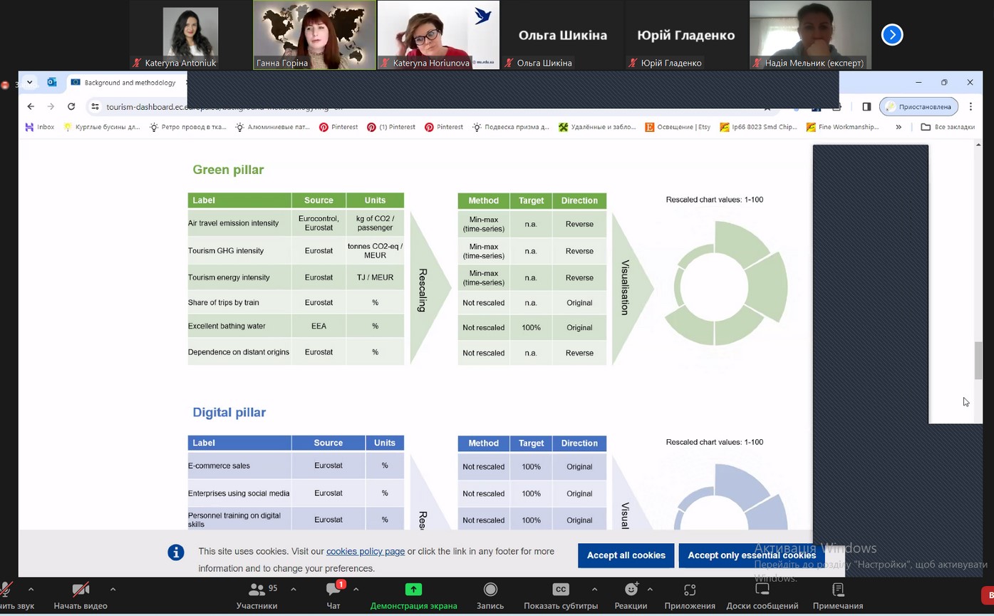
Task: Click the Record meeting icon
Action: (x=490, y=590)
